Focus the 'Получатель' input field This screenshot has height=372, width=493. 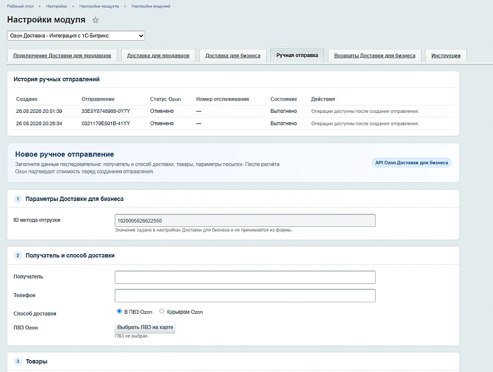click(x=245, y=277)
